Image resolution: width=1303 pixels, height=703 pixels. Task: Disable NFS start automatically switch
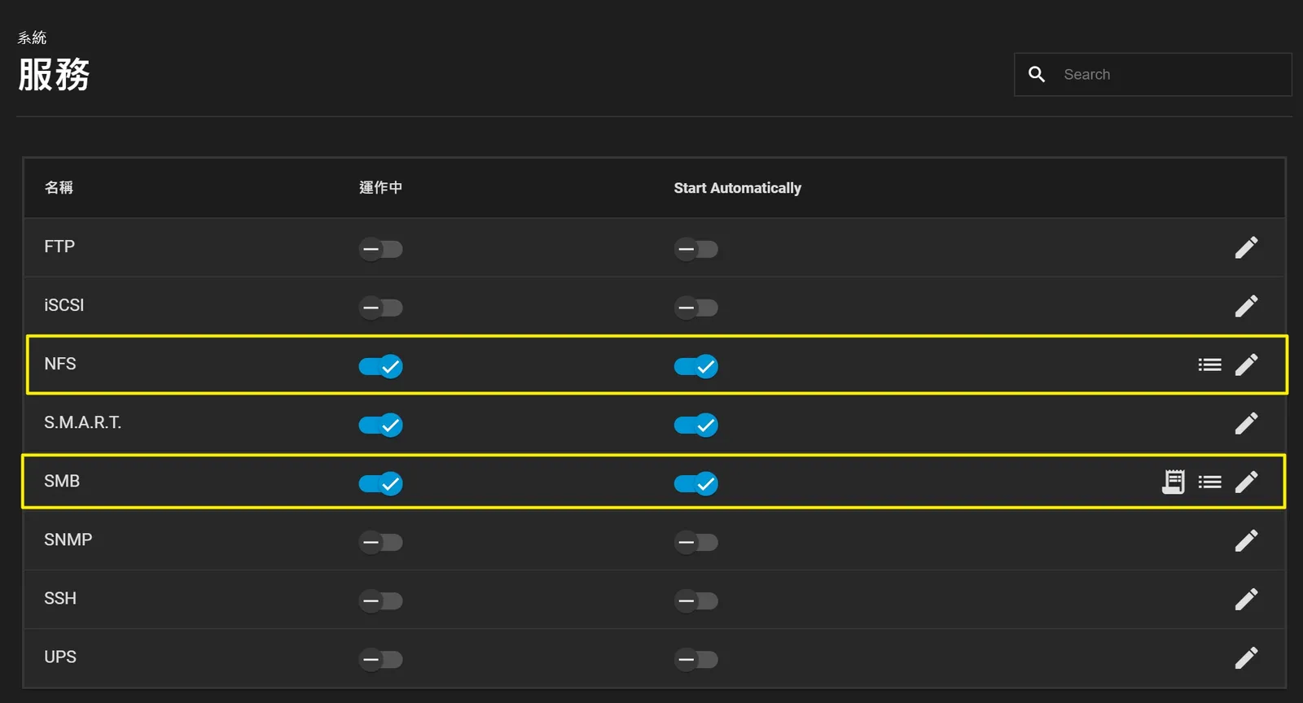[x=695, y=366]
